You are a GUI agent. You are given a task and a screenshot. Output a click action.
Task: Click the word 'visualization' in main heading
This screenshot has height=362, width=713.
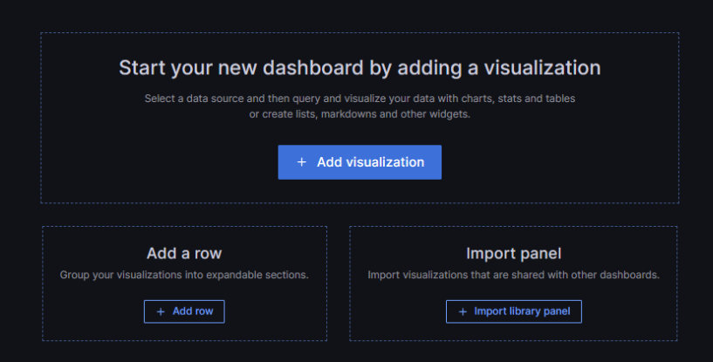click(x=542, y=68)
